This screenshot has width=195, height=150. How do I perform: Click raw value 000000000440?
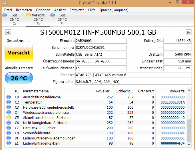point(173,117)
